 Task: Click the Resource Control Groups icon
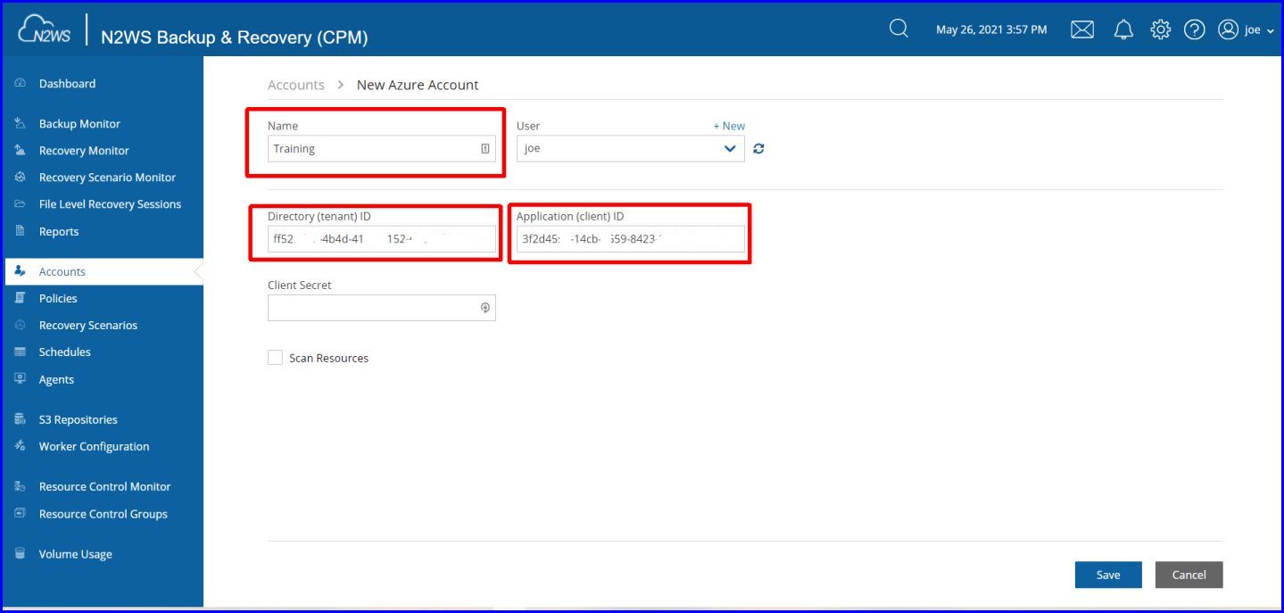point(20,514)
